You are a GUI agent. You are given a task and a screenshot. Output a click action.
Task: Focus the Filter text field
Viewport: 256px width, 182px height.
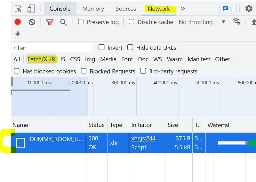(x=52, y=48)
